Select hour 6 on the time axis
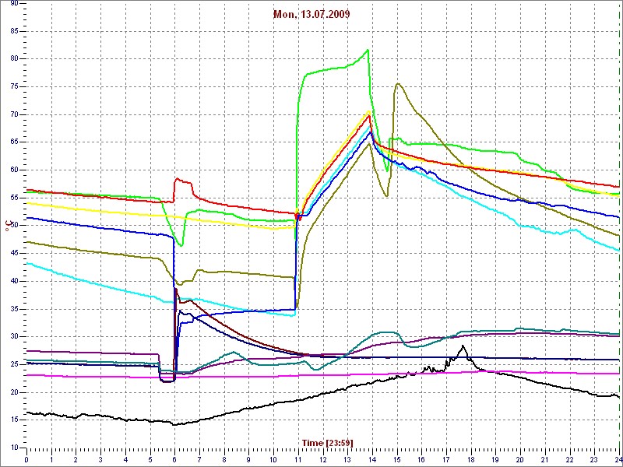Screen dimensions: 623x467 click(174, 459)
